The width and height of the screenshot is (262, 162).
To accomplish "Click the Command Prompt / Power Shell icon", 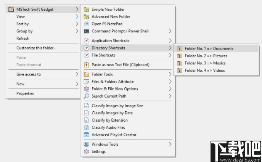I will pos(87,31).
